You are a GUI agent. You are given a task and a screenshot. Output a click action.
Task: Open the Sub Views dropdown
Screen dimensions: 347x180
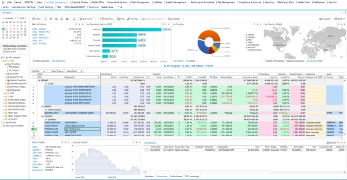point(87,19)
